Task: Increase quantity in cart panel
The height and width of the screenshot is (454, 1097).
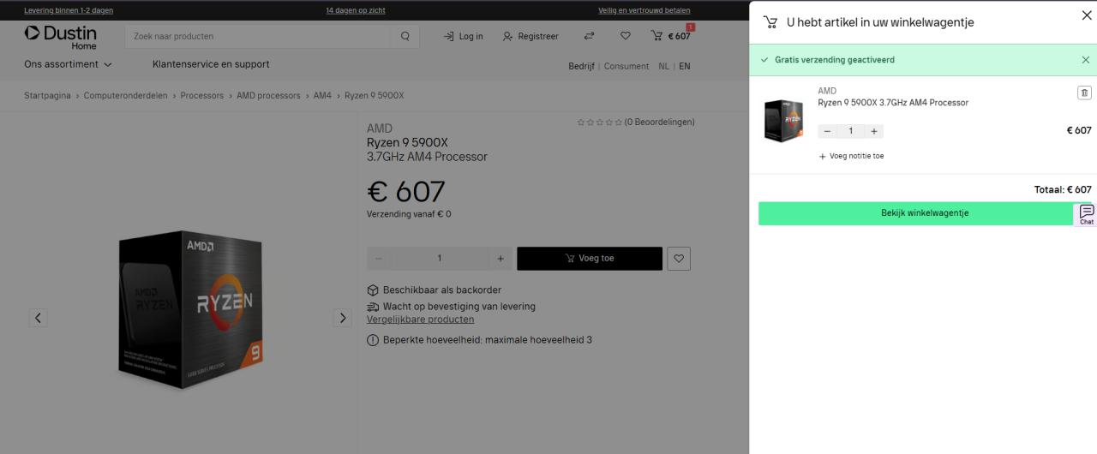Action: tap(873, 131)
